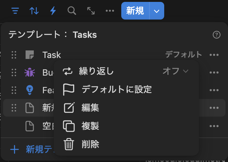Click the filter icon in toolbar

tap(15, 11)
